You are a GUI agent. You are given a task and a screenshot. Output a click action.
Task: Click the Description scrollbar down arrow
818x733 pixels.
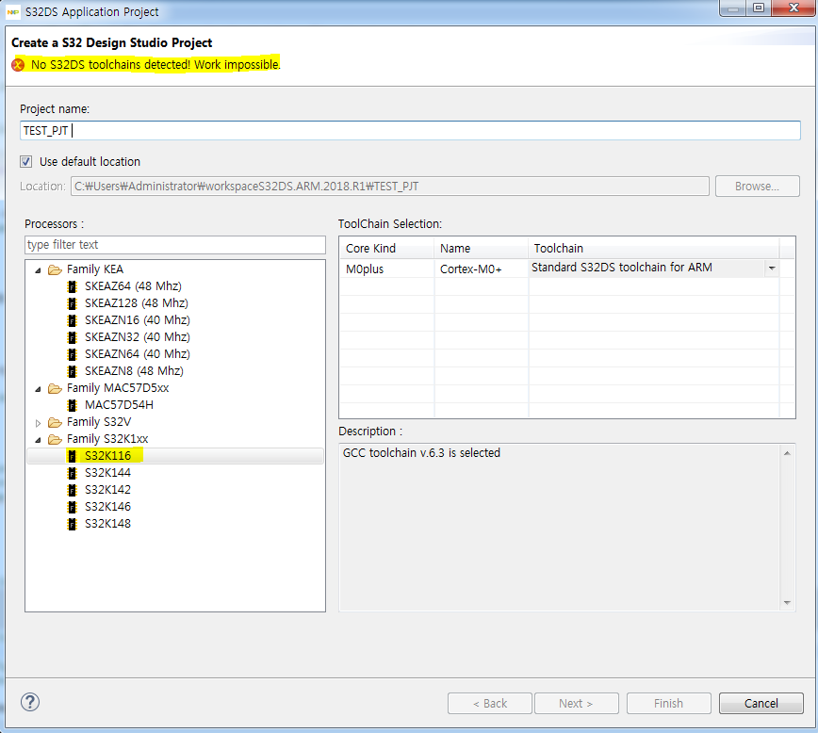[x=787, y=603]
